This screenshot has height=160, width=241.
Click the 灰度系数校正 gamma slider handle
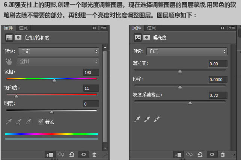190,103
